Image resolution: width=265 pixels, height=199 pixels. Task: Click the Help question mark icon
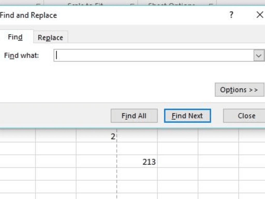point(231,15)
